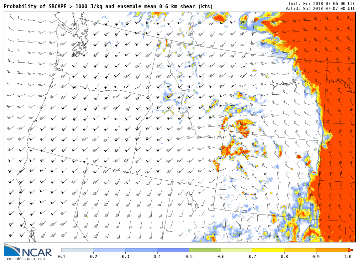Click the red arrow tip of colorbar
Viewport: 359px width, 263px height.
tap(351, 250)
